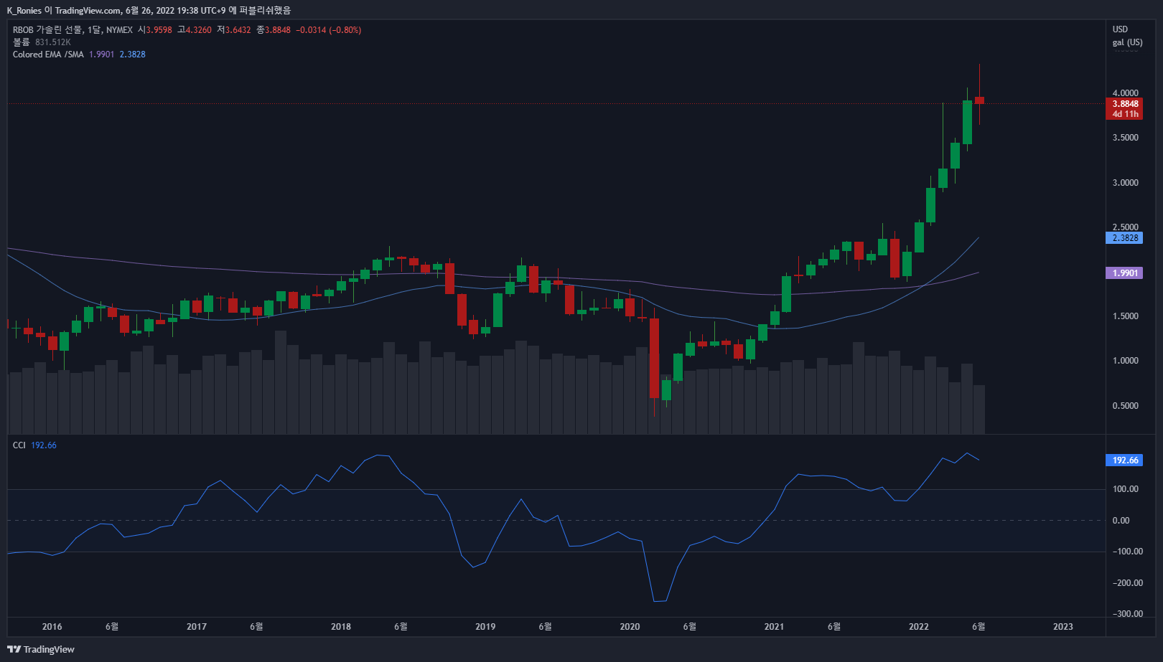1163x662 pixels.
Task: Click the low price value 3.6432
Action: (238, 30)
